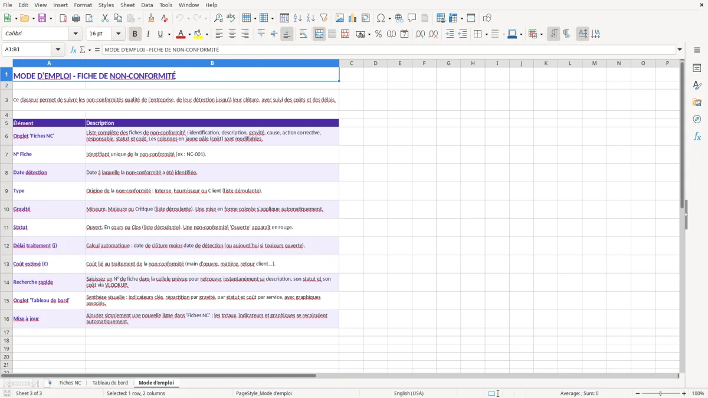Open the Styles menu

[106, 5]
